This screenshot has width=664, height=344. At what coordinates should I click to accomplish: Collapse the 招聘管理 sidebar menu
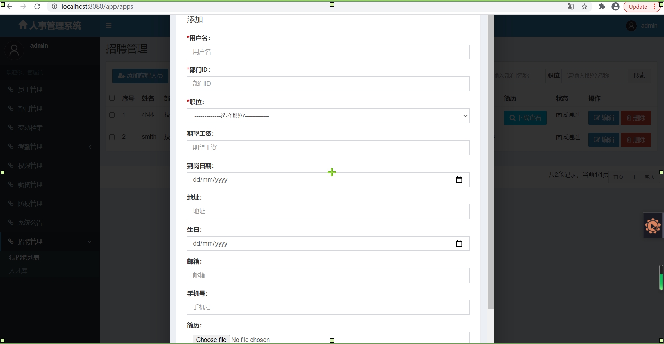click(x=50, y=242)
